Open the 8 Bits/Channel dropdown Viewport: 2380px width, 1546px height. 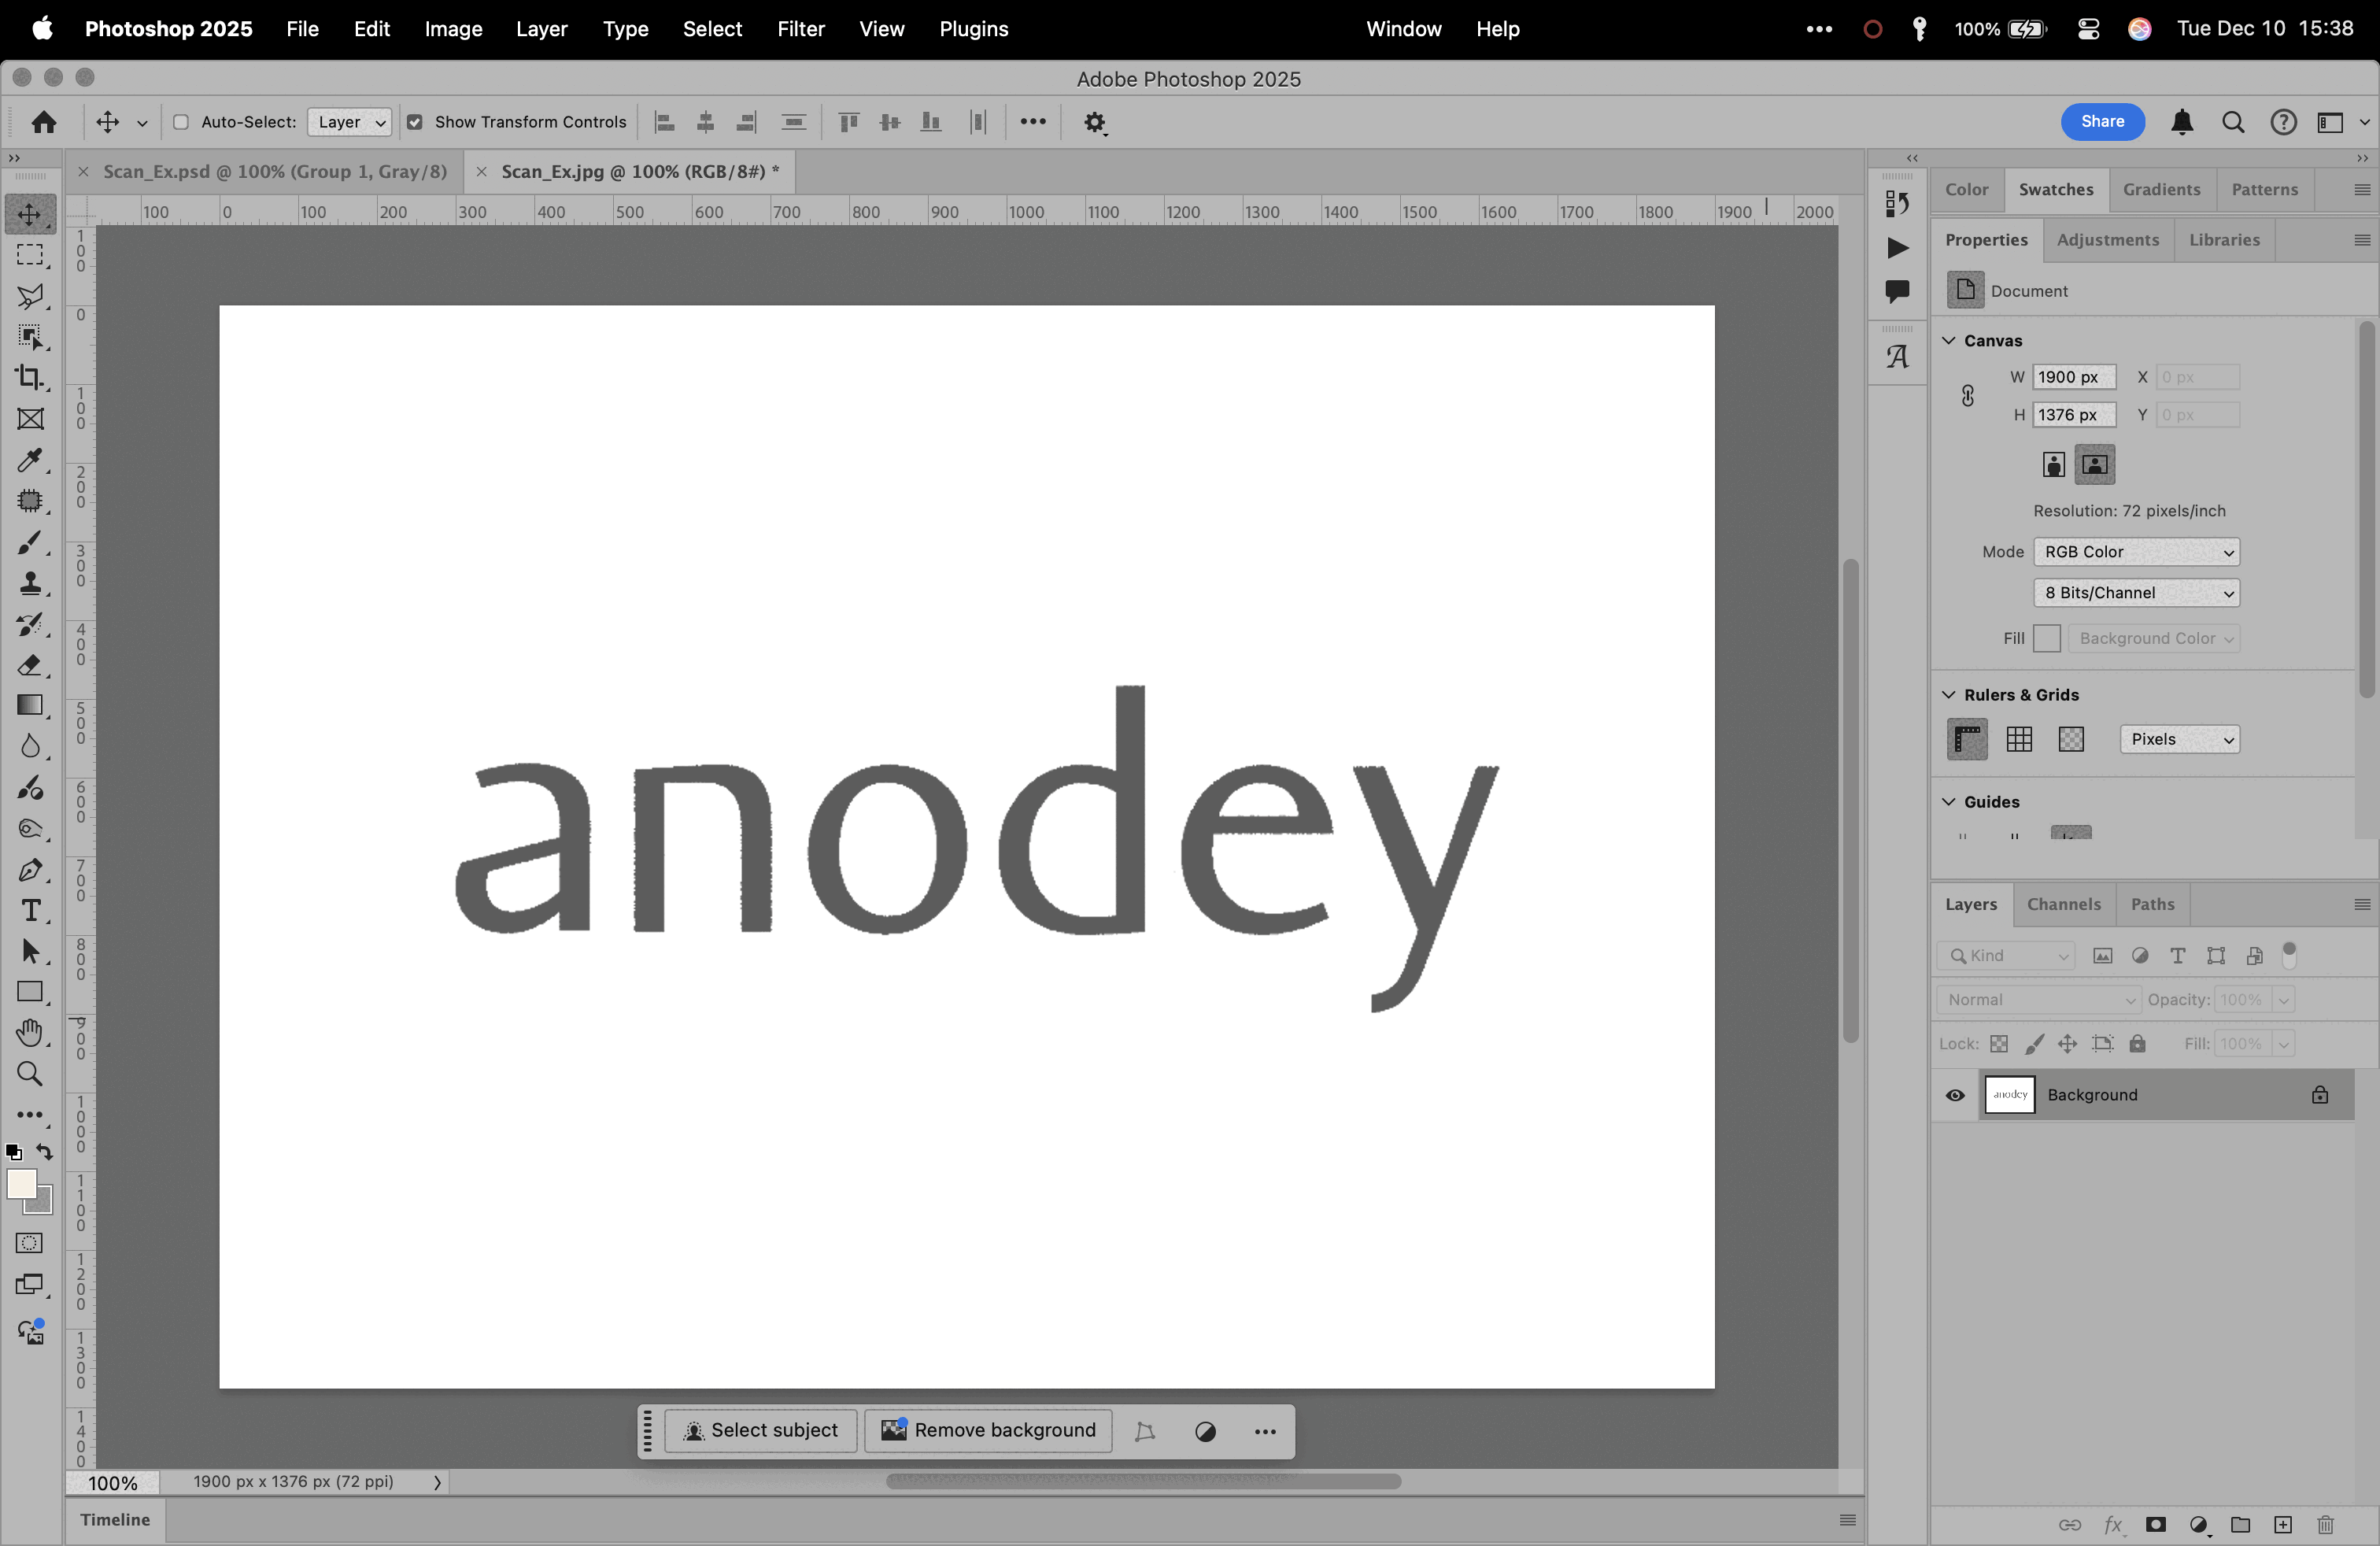(2136, 593)
